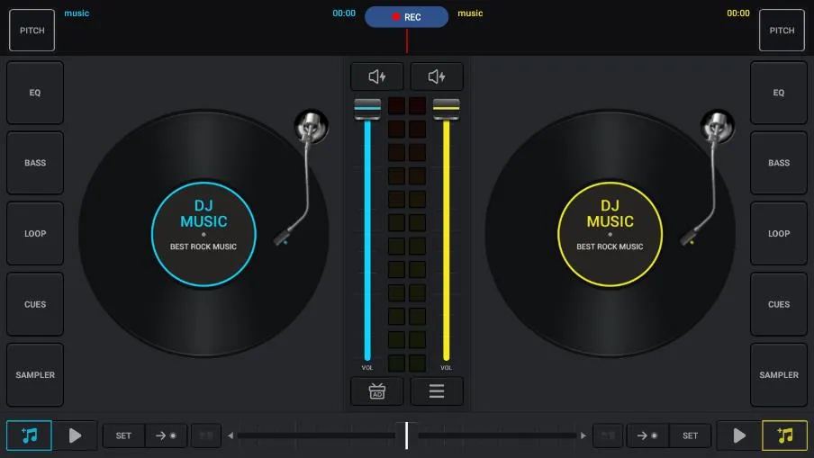The width and height of the screenshot is (814, 458).
Task: Click the left deck SET cue button
Action: pyautogui.click(x=123, y=436)
